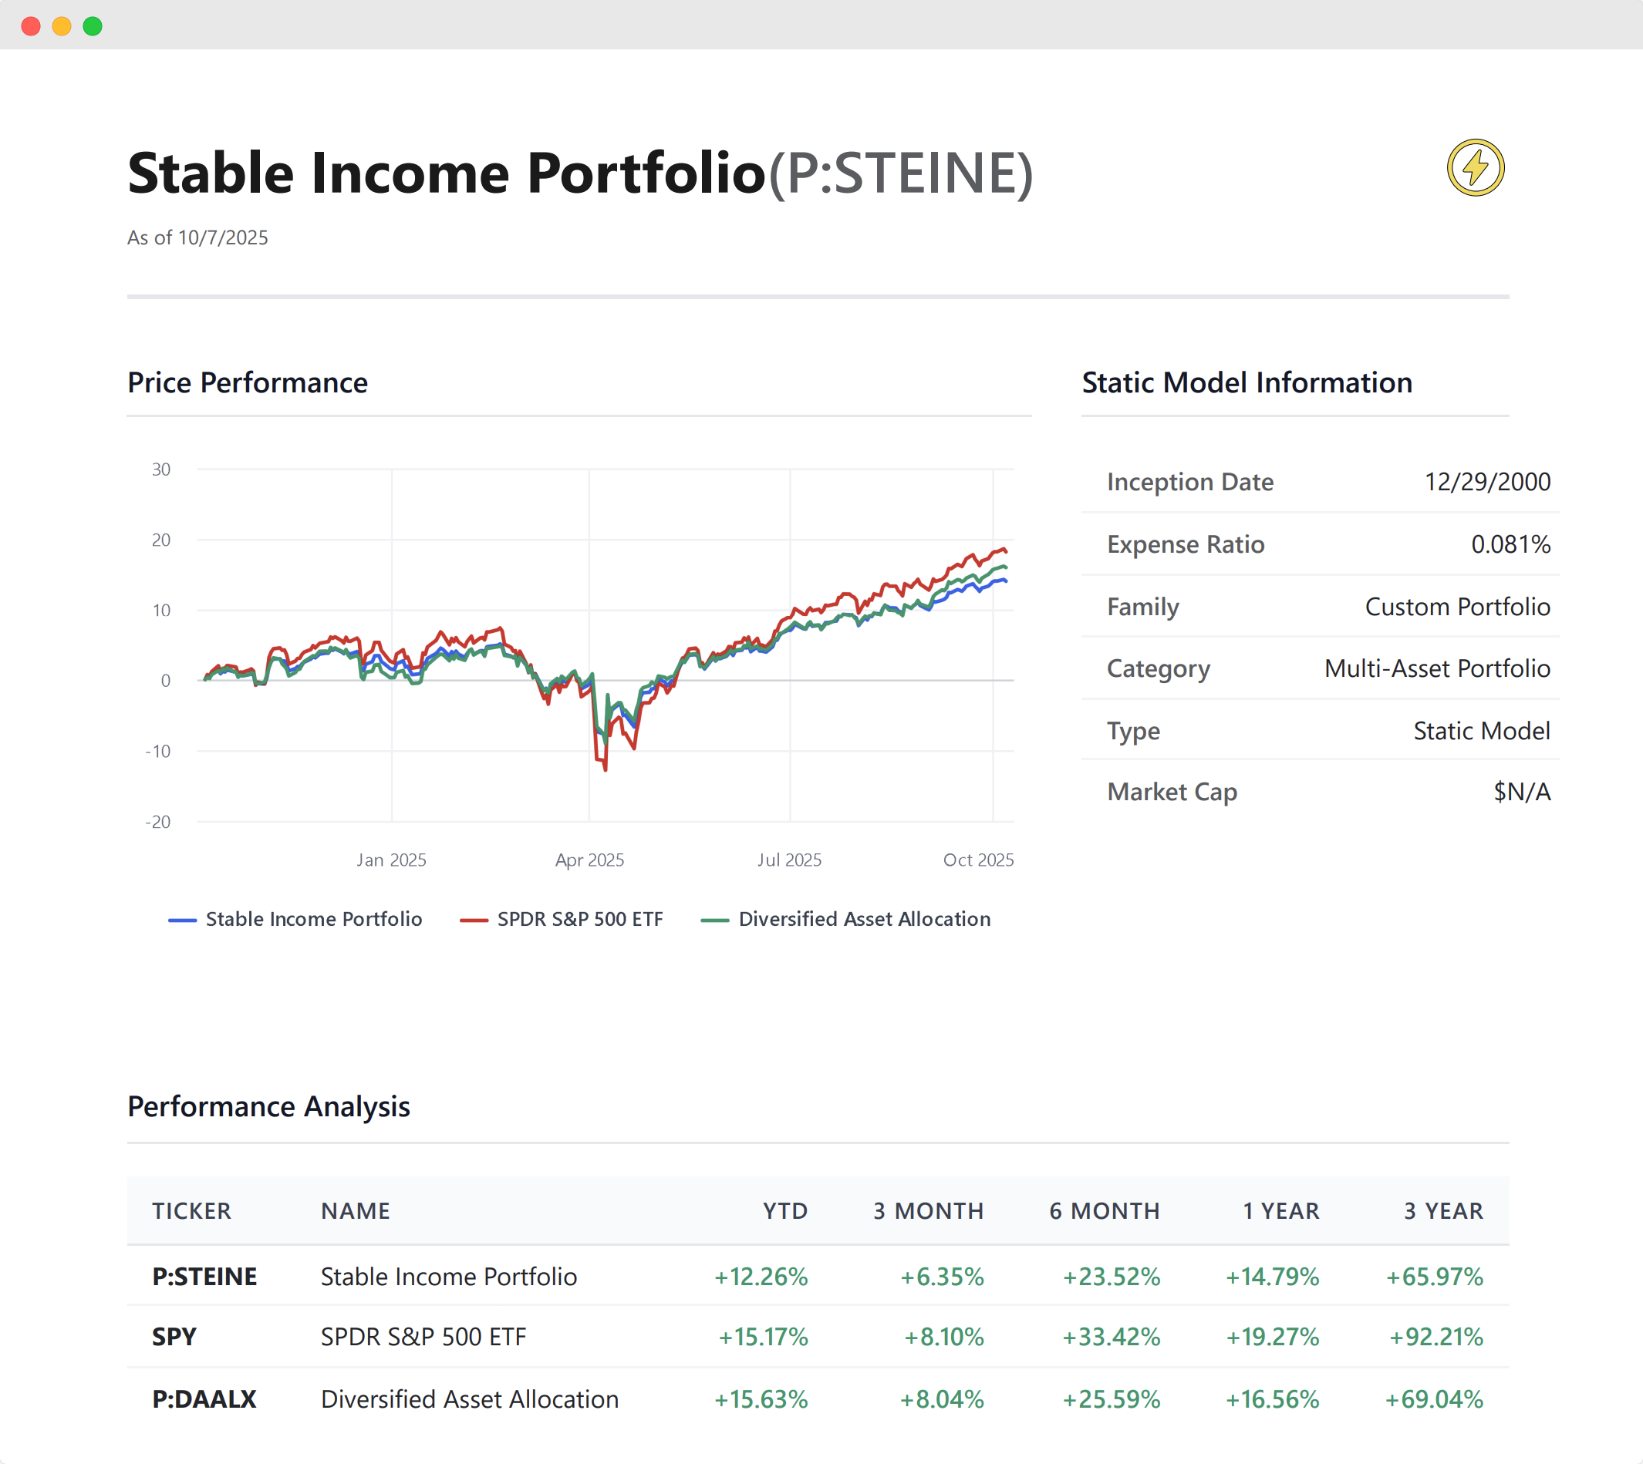The height and width of the screenshot is (1464, 1643).
Task: Click the red close window button
Action: pos(32,26)
